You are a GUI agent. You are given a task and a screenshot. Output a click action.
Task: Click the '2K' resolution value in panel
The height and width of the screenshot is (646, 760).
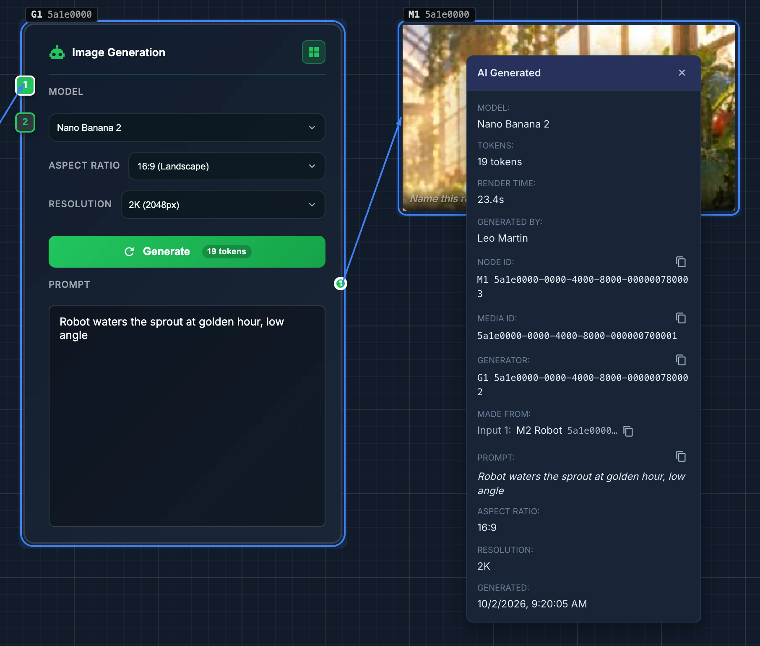(484, 566)
